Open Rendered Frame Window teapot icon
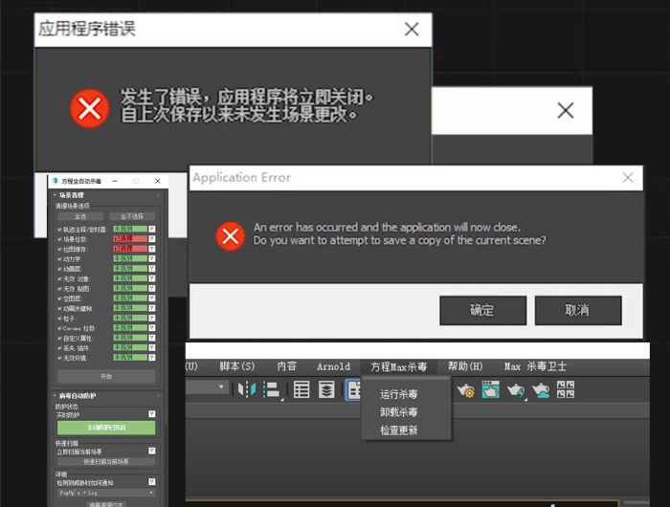 tap(490, 389)
